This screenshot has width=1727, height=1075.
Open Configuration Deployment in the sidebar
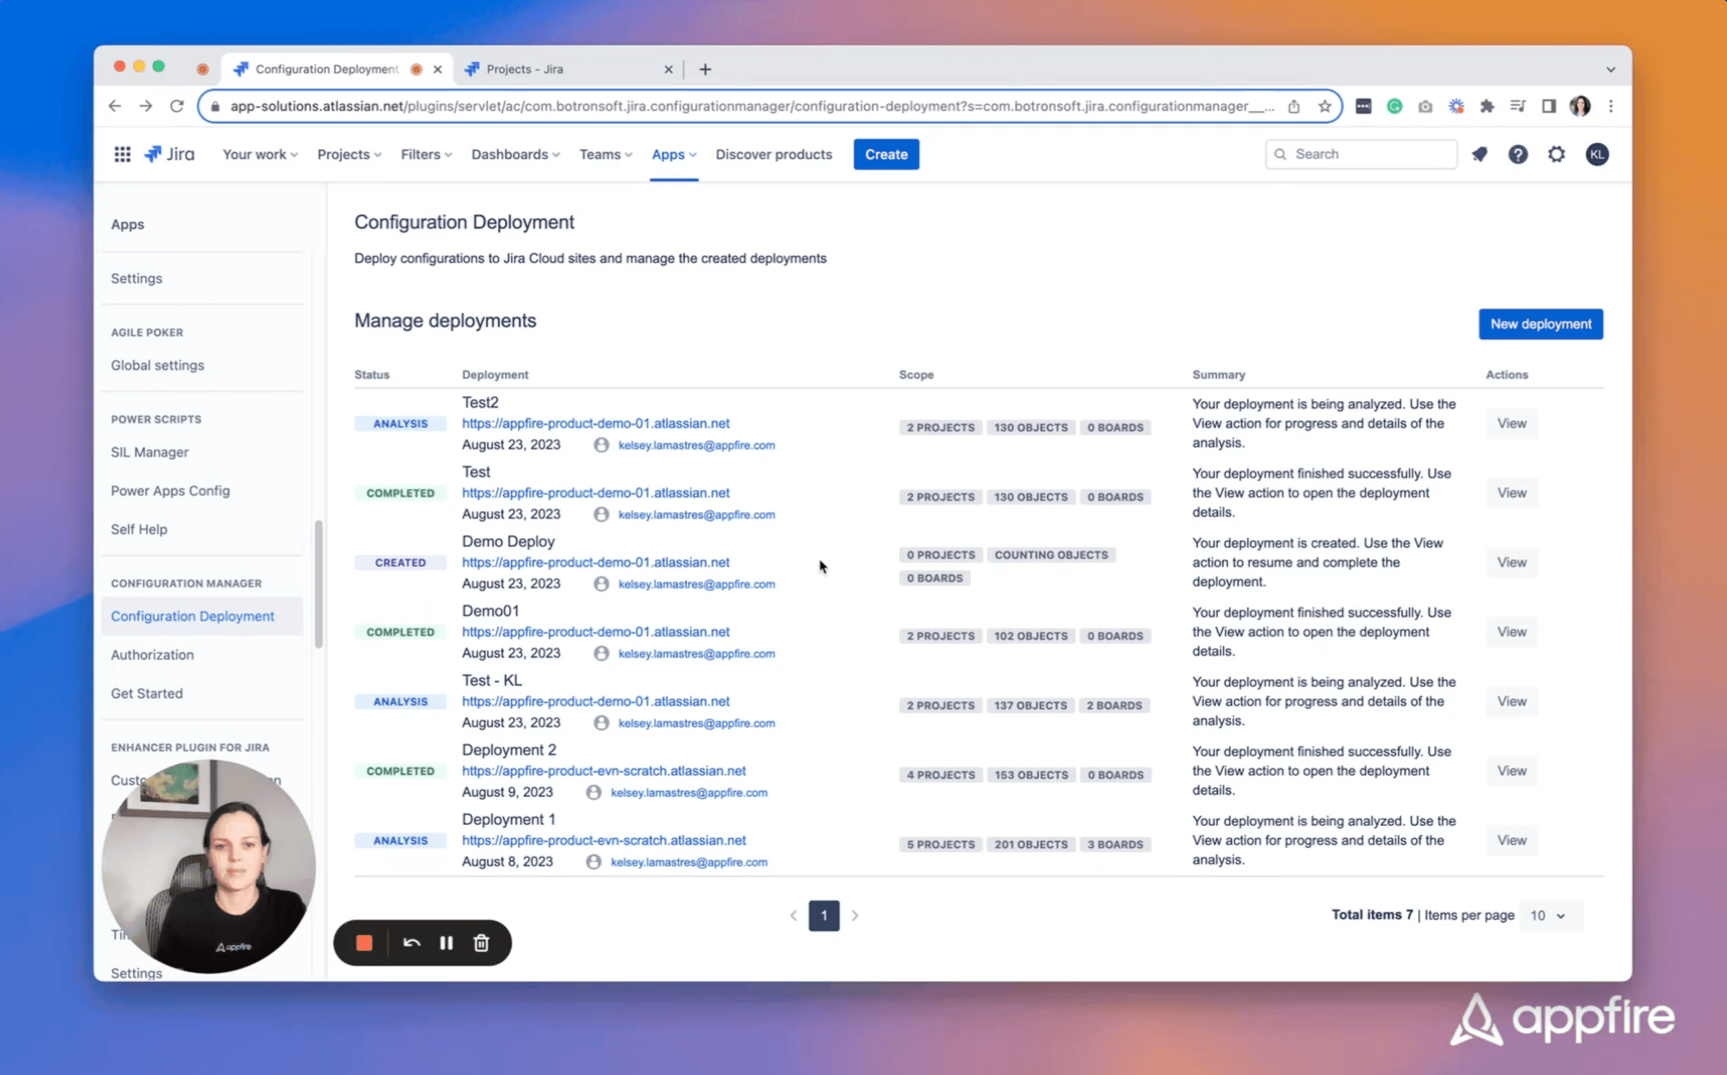(x=193, y=616)
